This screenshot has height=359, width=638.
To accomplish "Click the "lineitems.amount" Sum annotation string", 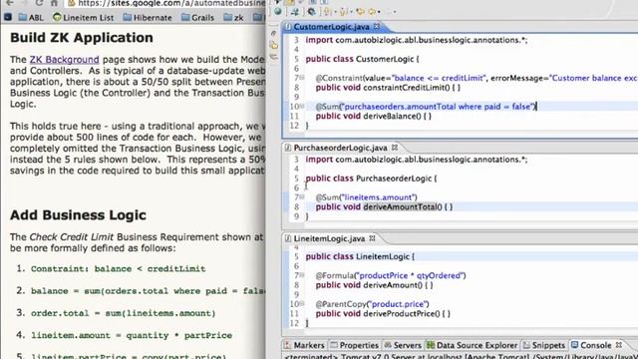I will [x=379, y=197].
